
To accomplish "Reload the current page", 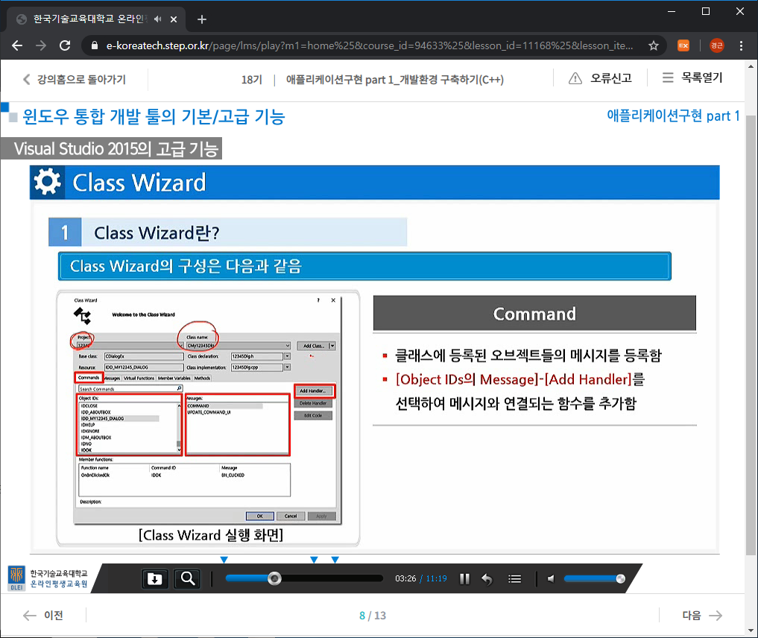I will (65, 46).
